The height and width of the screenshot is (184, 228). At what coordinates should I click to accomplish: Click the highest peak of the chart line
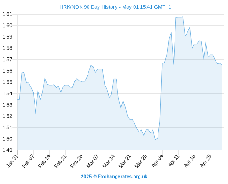183,17
